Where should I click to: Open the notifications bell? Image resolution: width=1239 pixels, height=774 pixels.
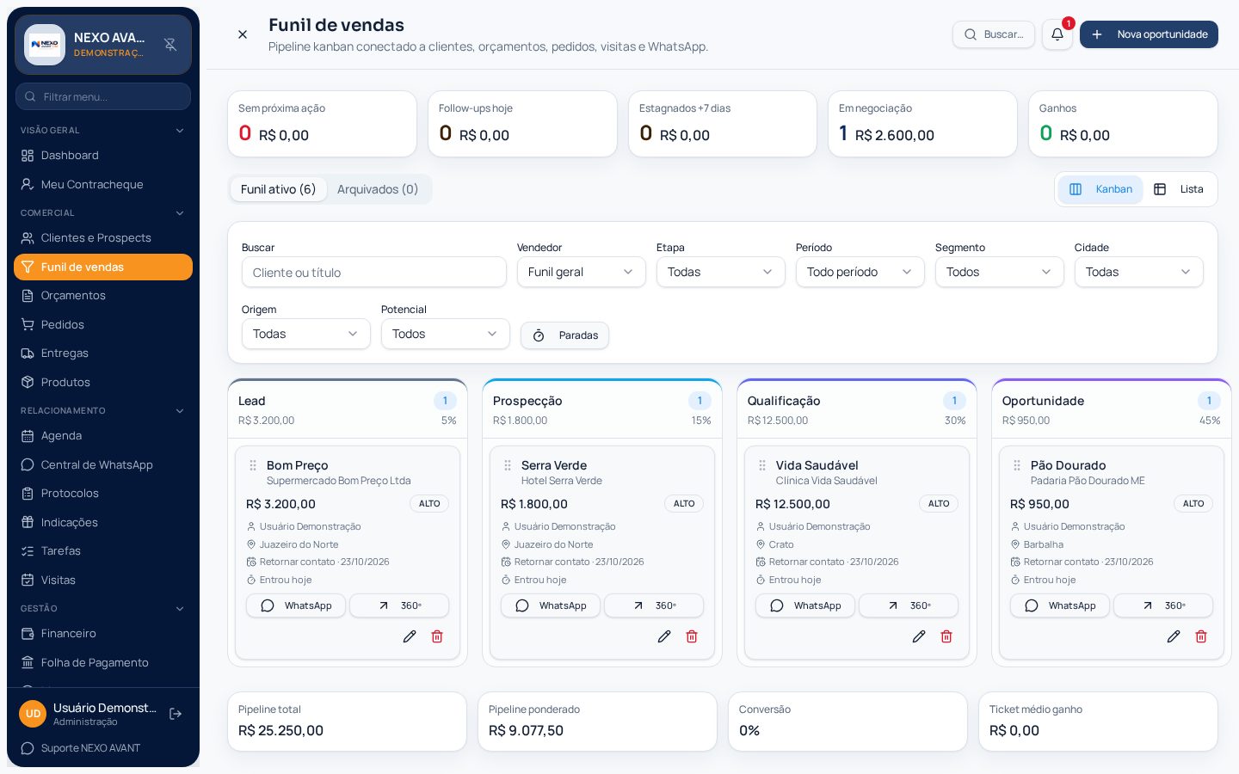tap(1057, 34)
